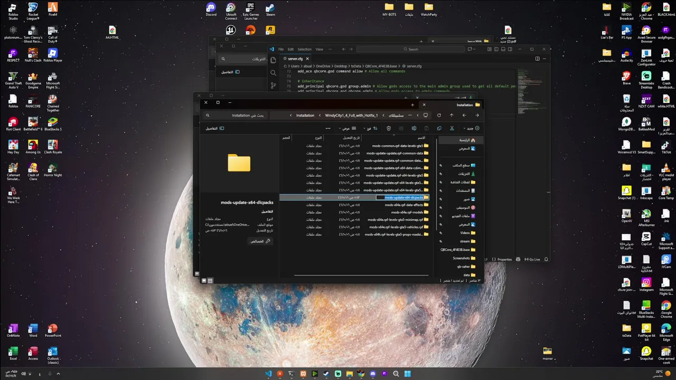Go up one folder with the up arrow
This screenshot has width=676, height=380.
[x=451, y=115]
